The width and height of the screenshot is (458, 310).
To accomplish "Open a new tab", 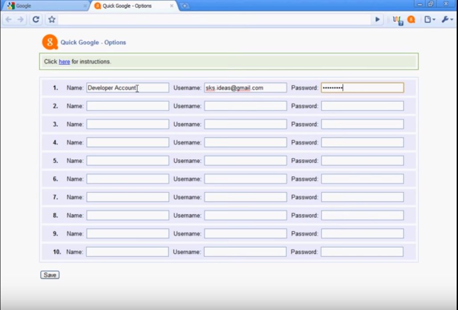I will (185, 6).
